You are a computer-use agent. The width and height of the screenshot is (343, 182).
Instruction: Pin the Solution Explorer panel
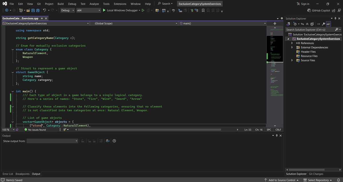click(336, 19)
